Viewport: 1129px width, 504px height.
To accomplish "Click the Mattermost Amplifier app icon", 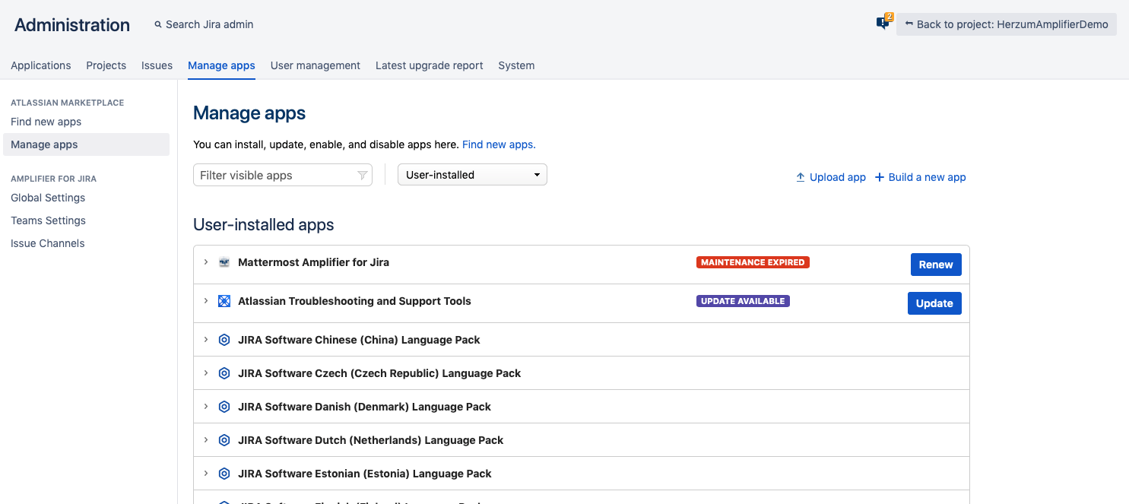I will pos(224,262).
